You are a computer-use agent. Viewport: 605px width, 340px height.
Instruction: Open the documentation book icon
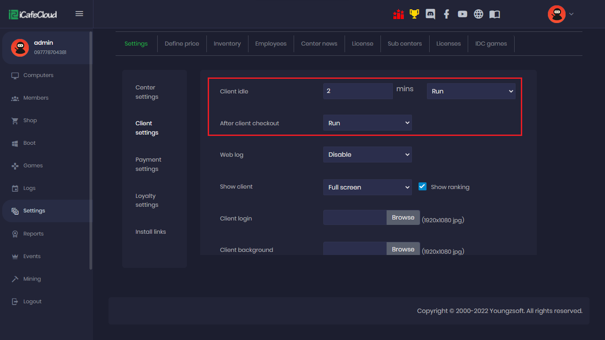tap(495, 14)
